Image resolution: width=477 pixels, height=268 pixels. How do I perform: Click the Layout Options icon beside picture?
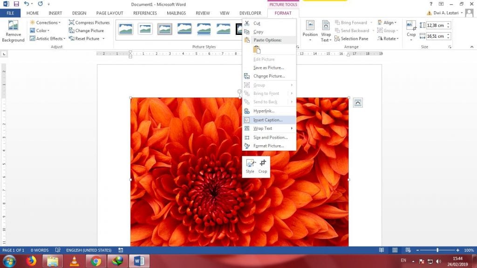tap(358, 103)
